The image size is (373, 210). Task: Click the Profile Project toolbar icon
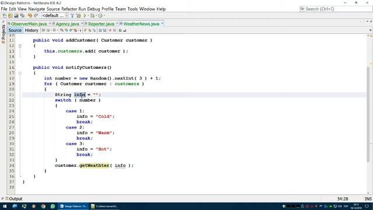pyautogui.click(x=100, y=16)
